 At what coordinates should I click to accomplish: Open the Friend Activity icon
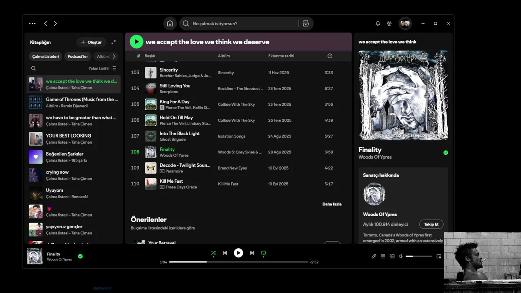[x=389, y=24]
